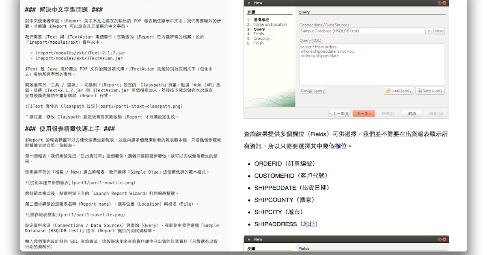The image size is (487, 255).
Task: Click the 請注意 Classpath note line
Action: tap(102, 117)
